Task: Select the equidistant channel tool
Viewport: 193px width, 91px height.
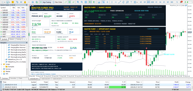Action: pyautogui.click(x=124, y=2)
